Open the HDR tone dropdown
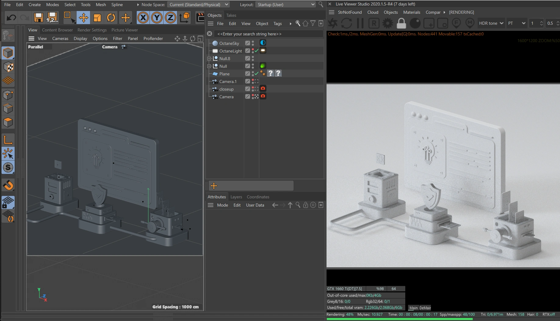The image size is (560, 321). pyautogui.click(x=491, y=23)
